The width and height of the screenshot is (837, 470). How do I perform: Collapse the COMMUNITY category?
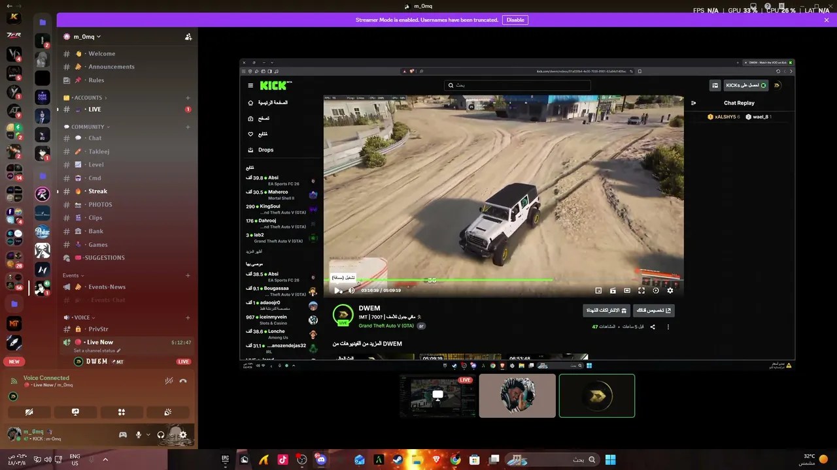88,127
